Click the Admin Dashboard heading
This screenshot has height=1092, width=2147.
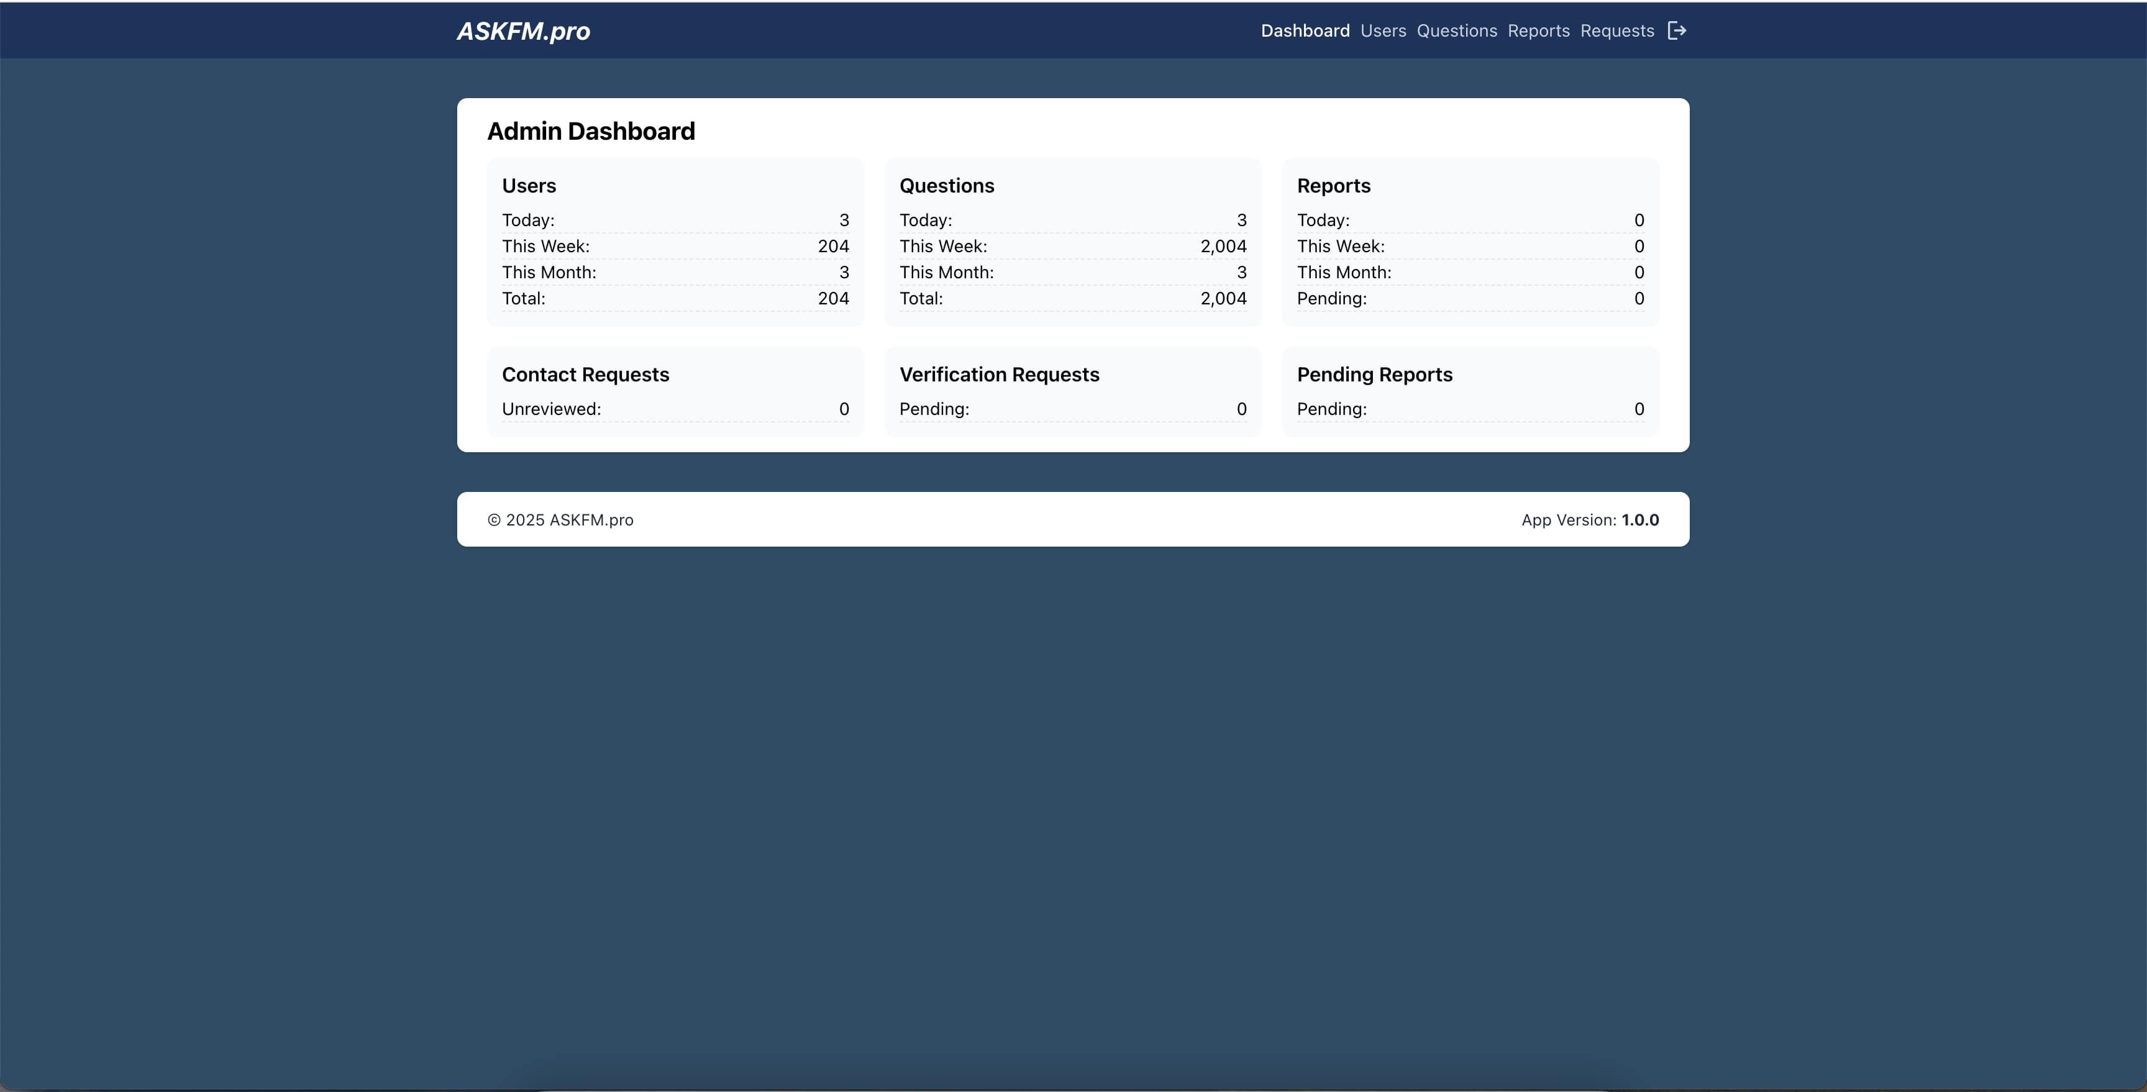pyautogui.click(x=590, y=131)
